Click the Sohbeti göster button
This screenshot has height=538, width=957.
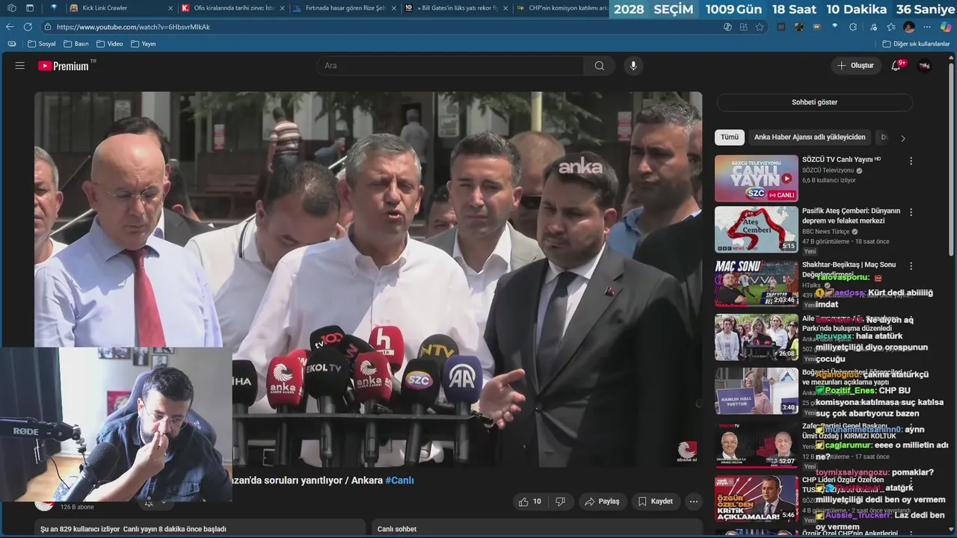[814, 102]
